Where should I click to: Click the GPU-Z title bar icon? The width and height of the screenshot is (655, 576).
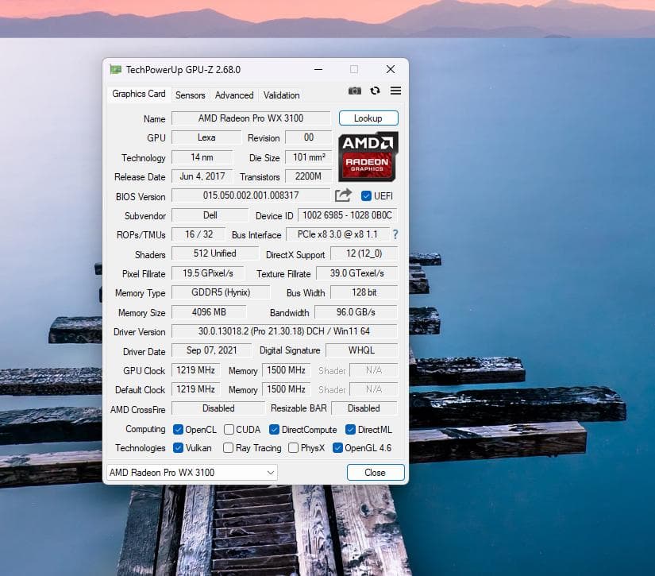pyautogui.click(x=118, y=69)
